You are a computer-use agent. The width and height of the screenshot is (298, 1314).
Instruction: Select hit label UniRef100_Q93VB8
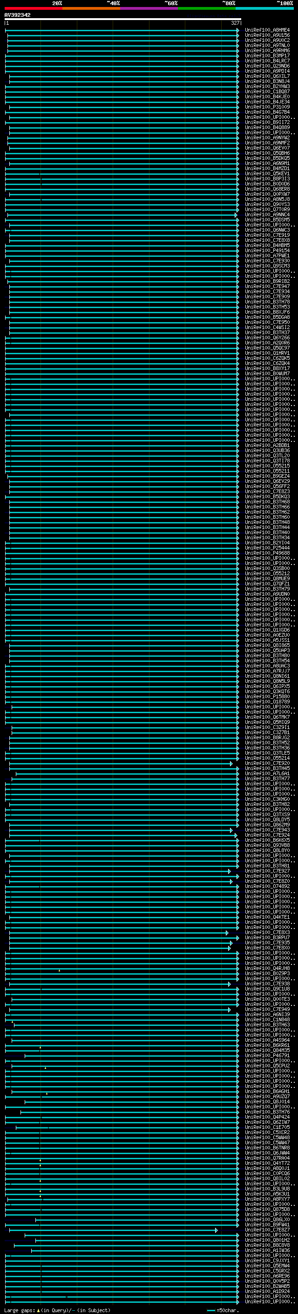[267, 845]
